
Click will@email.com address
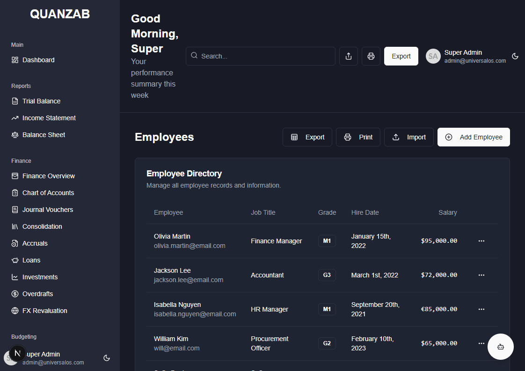point(177,348)
